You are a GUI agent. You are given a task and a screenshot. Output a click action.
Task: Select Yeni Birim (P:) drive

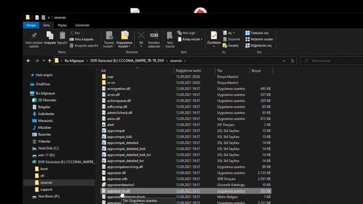coord(46,197)
